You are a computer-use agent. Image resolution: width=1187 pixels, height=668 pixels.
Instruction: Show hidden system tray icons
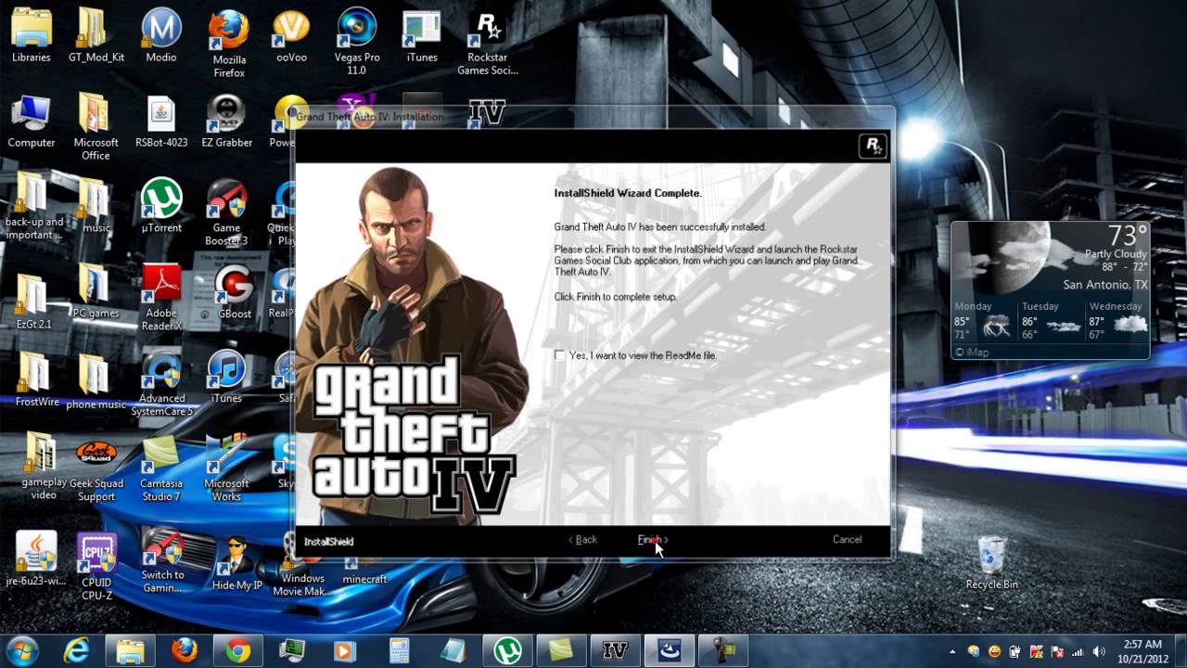coord(953,652)
